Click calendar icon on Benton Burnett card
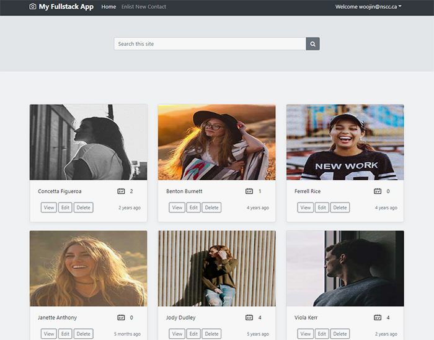Screen dimensions: 434x340 coord(249,191)
